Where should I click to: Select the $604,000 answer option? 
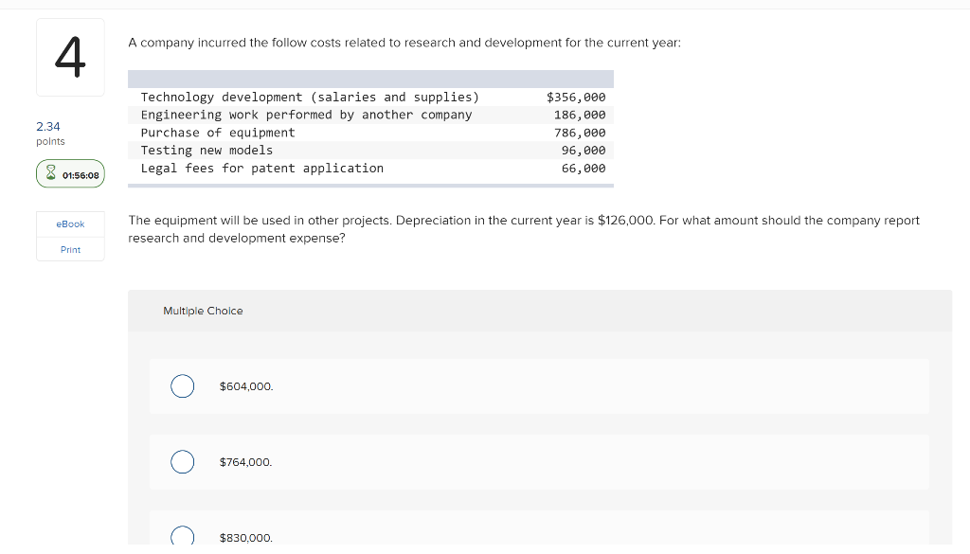tap(182, 385)
